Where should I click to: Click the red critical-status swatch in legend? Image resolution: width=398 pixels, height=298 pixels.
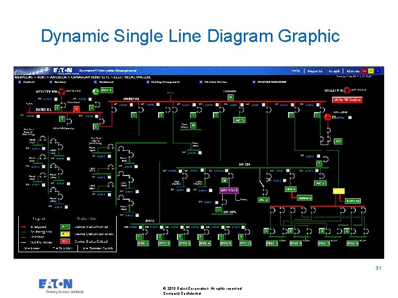[x=65, y=241]
